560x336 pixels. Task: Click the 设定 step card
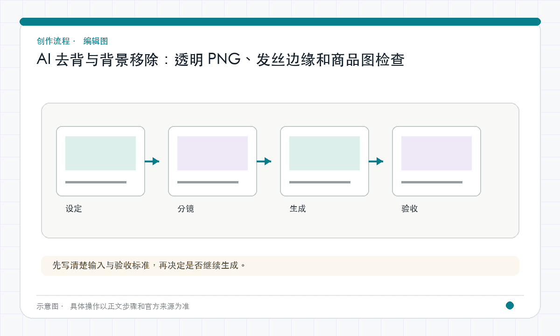pos(100,161)
